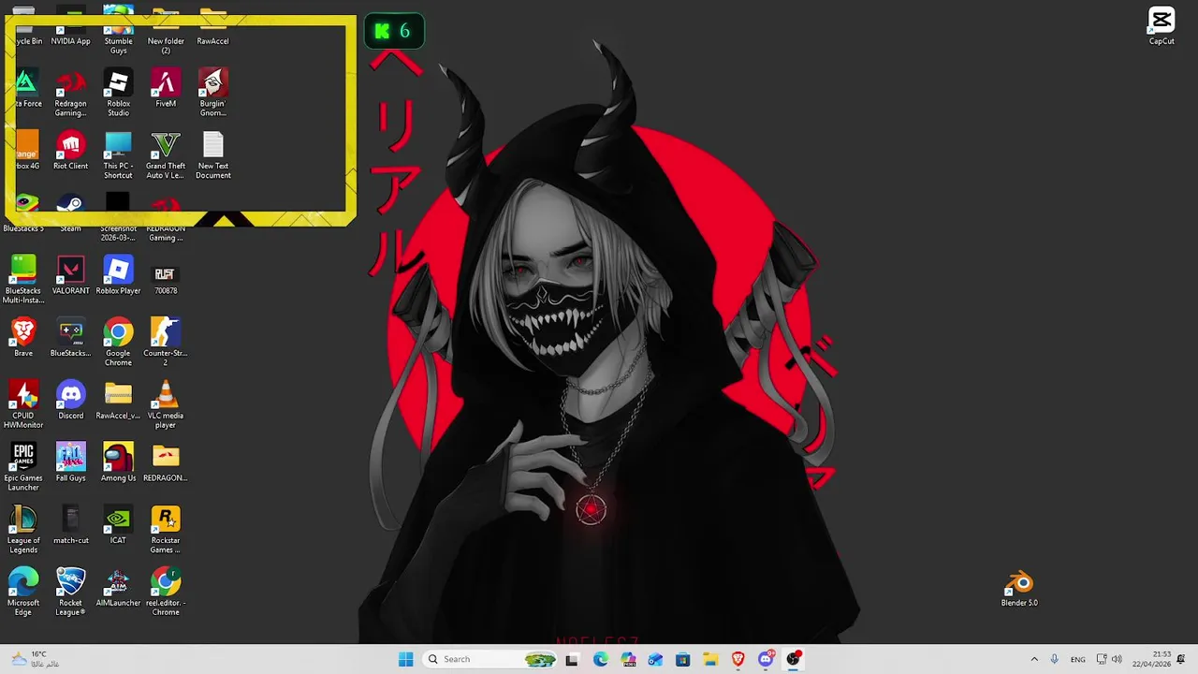
Task: Switch ENG input language indicator
Action: (1078, 659)
